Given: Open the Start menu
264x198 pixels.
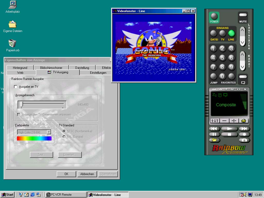Looking at the screenshot, I should click(x=7, y=195).
